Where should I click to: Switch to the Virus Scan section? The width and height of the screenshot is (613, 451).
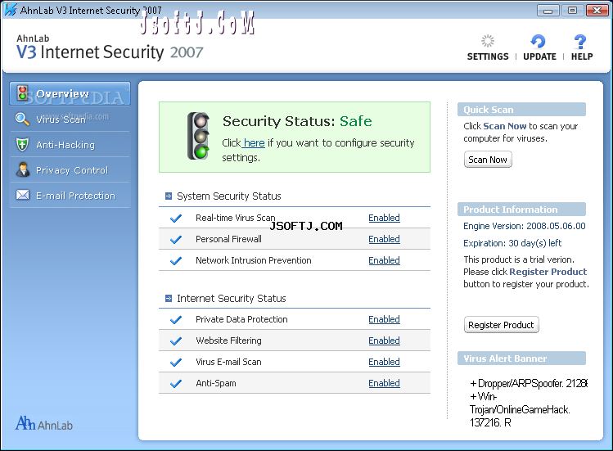coord(70,119)
